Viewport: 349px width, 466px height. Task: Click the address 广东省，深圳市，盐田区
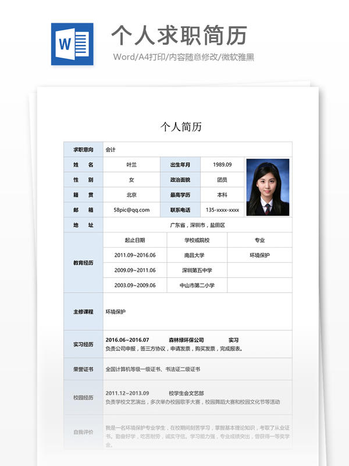click(x=198, y=225)
